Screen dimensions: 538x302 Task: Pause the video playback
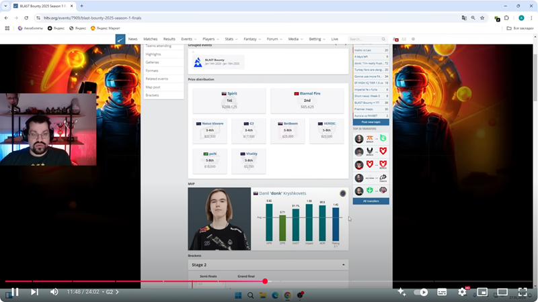15,292
